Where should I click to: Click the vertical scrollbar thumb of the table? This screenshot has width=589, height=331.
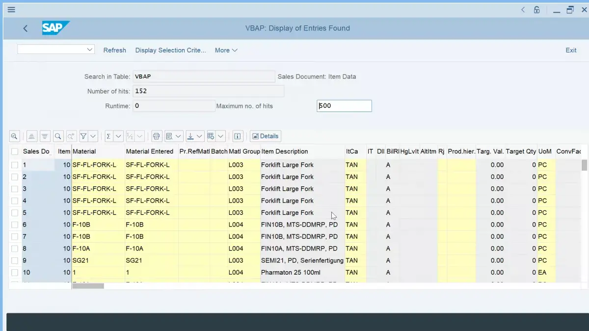point(584,165)
